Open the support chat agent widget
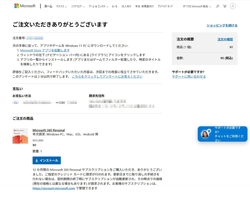Viewport: 250px width, 200px height. (x=223, y=134)
